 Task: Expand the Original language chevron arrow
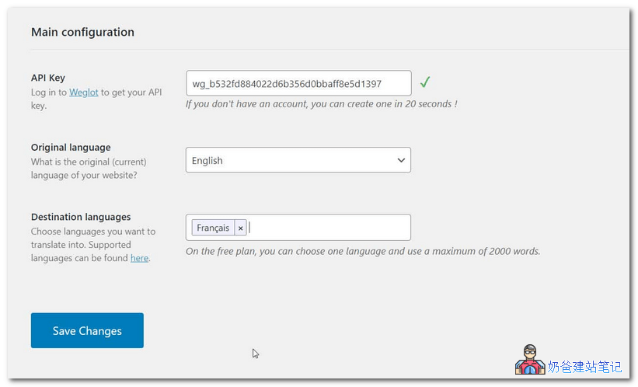[401, 160]
